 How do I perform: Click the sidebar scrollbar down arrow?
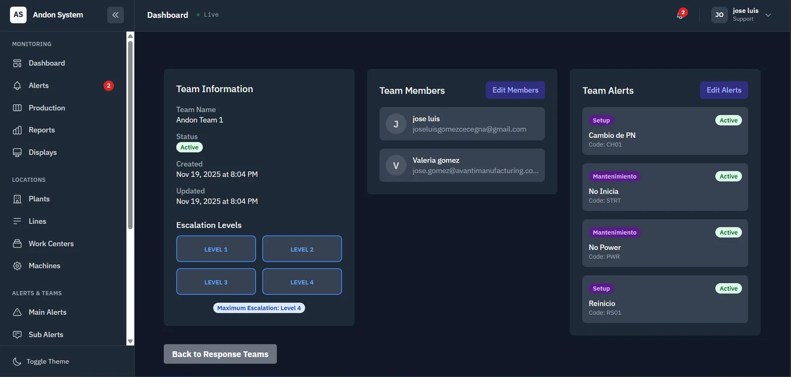coord(131,341)
